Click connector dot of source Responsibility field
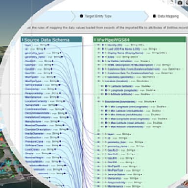This screenshot has width=188, height=188. (x=60, y=93)
